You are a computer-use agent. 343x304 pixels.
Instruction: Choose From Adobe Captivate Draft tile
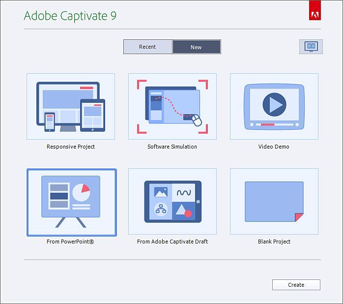[x=172, y=202]
